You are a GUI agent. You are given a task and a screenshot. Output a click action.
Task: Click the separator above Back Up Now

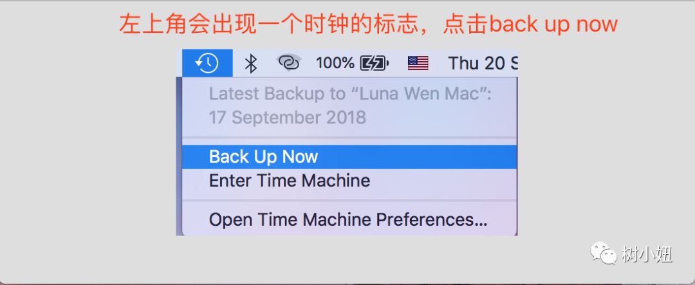[349, 138]
